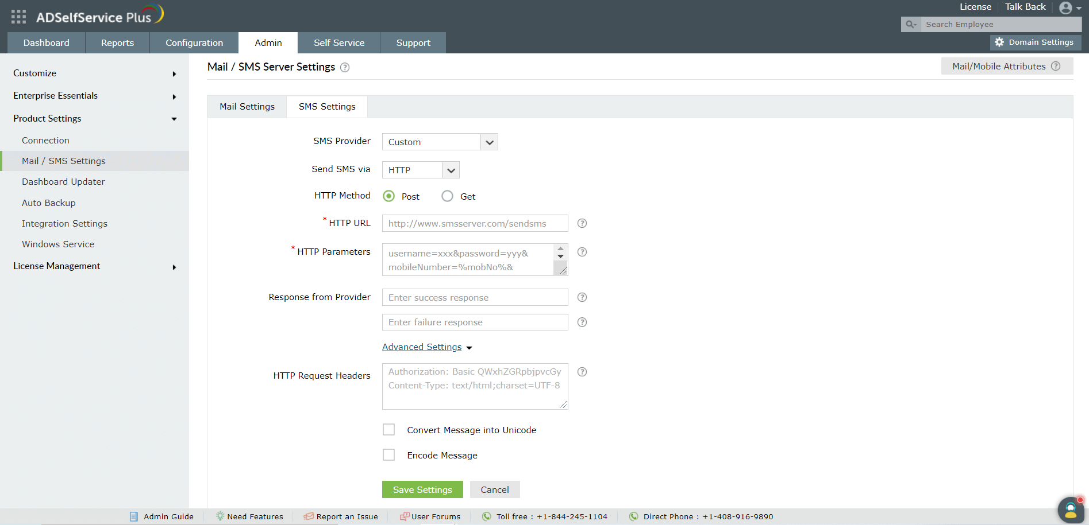Screen dimensions: 1089x525
Task: Click help icon for HTTP Request Headers
Action: coord(582,372)
